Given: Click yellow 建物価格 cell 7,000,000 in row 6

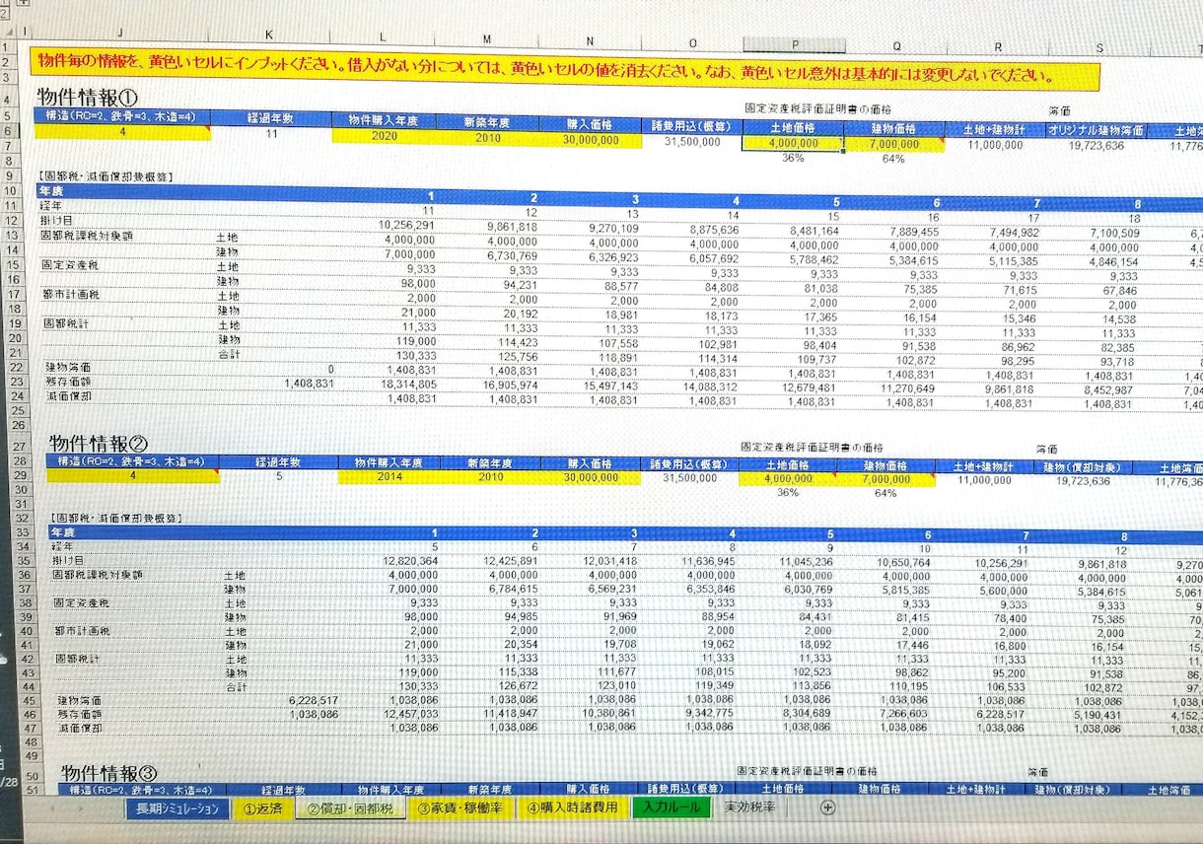Looking at the screenshot, I should tap(895, 144).
